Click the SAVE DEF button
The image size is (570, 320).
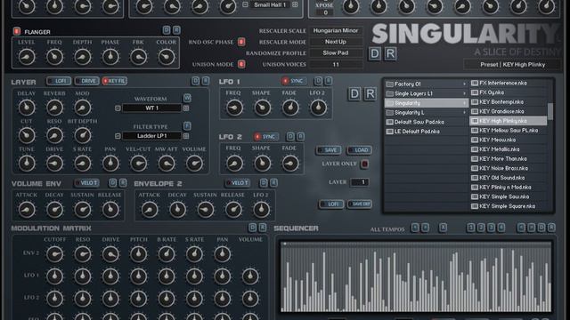click(359, 204)
